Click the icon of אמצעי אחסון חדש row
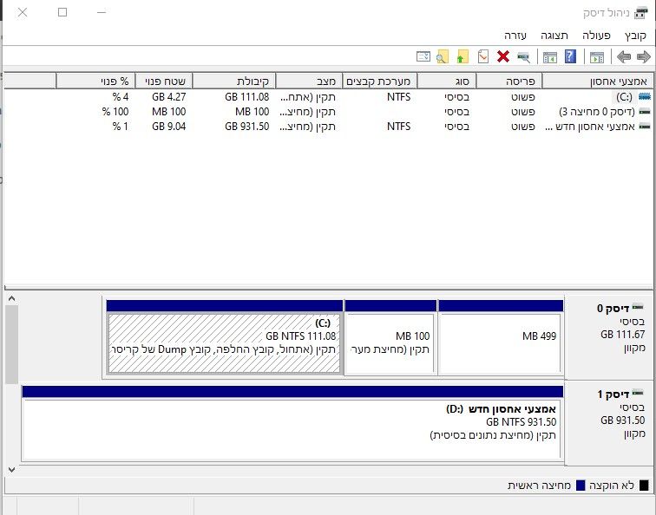The width and height of the screenshot is (656, 515). [645, 127]
